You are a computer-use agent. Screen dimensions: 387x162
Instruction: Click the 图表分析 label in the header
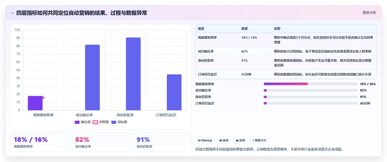point(369,13)
